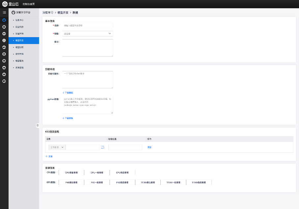Viewport: 299px width, 209px height.
Task: Focus the 挂载位置 input field
Action: 125,147
